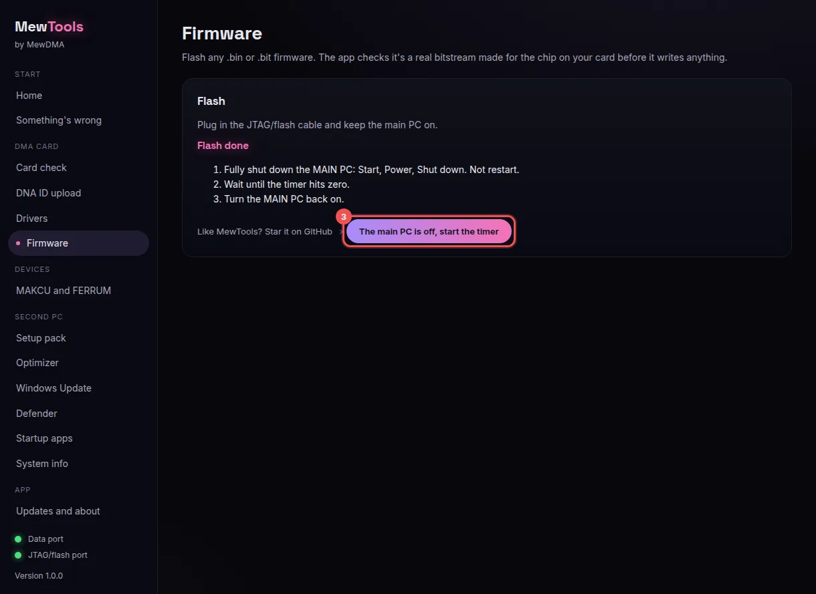816x594 pixels.
Task: Click the green Data port status dot
Action: [18, 539]
